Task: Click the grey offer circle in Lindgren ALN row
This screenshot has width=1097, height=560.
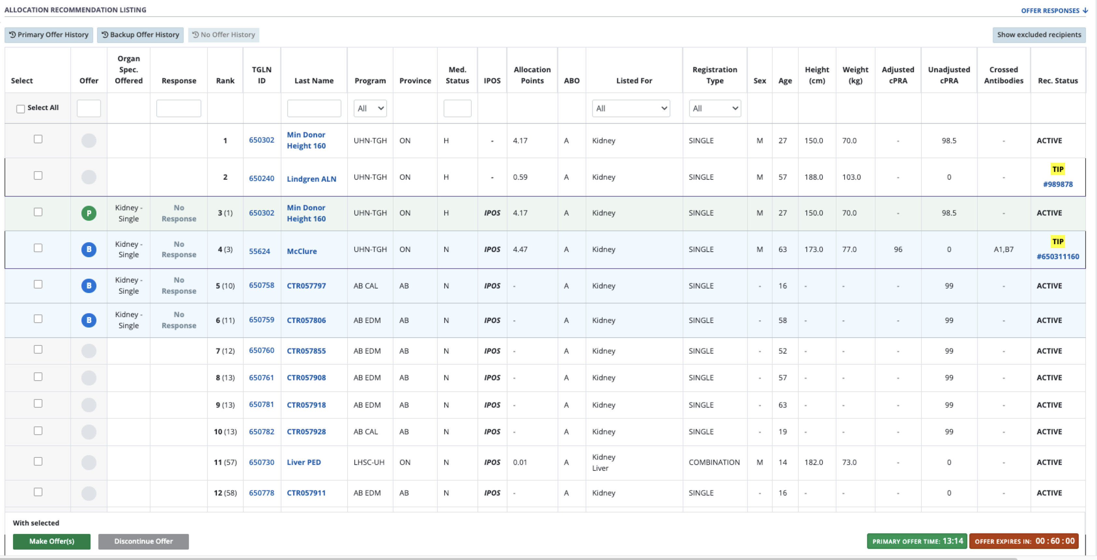Action: point(89,177)
